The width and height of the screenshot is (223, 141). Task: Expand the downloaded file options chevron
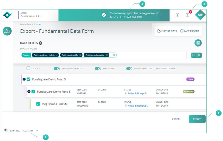point(37,130)
